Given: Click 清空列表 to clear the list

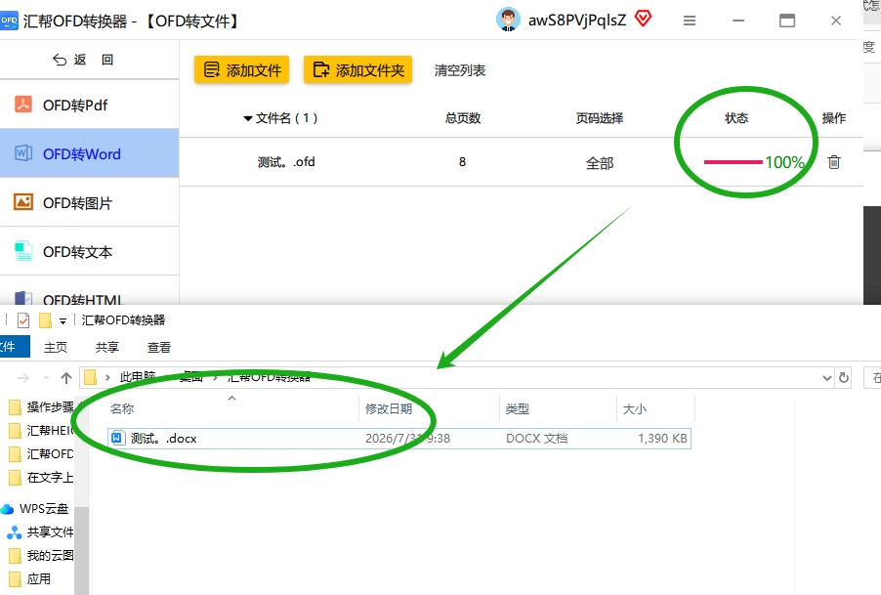Looking at the screenshot, I should tap(460, 70).
